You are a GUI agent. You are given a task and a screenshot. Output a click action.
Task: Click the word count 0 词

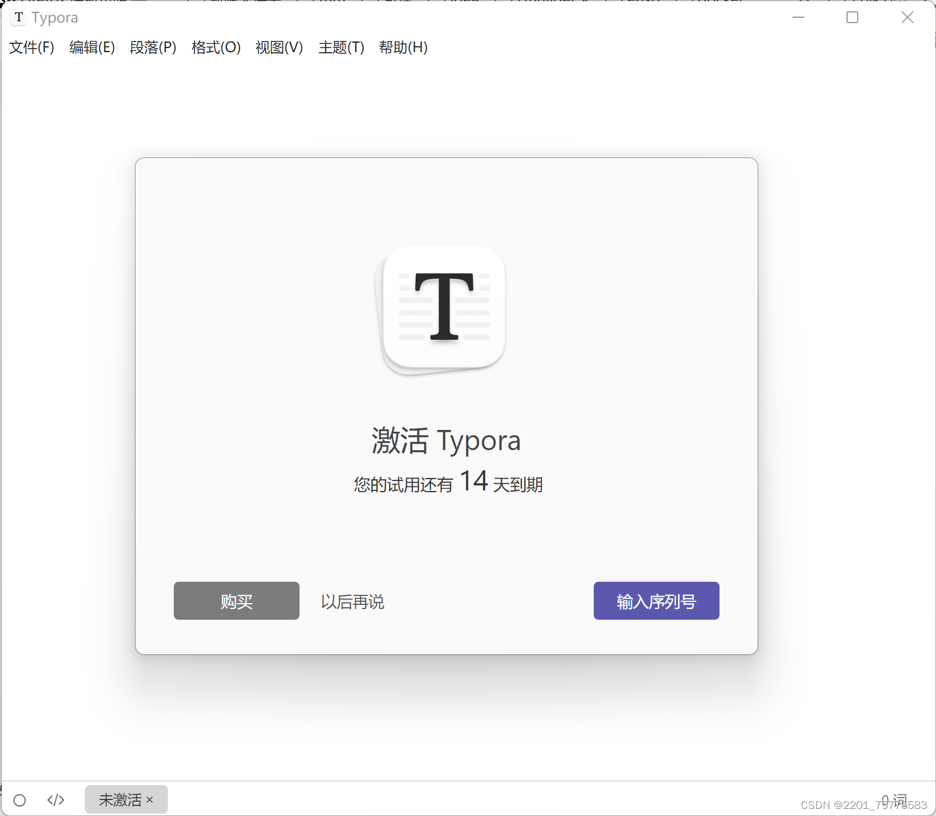pos(894,800)
